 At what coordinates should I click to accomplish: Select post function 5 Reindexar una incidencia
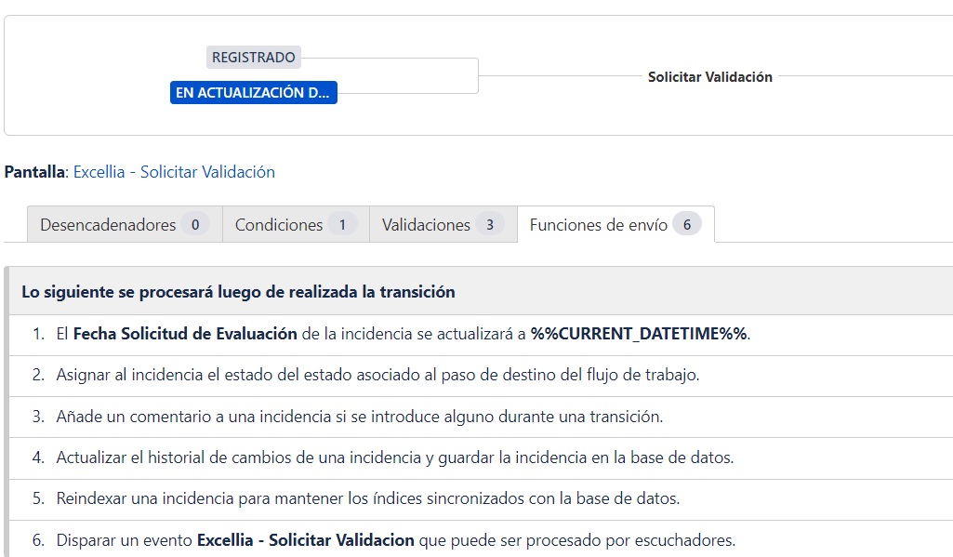point(481,498)
